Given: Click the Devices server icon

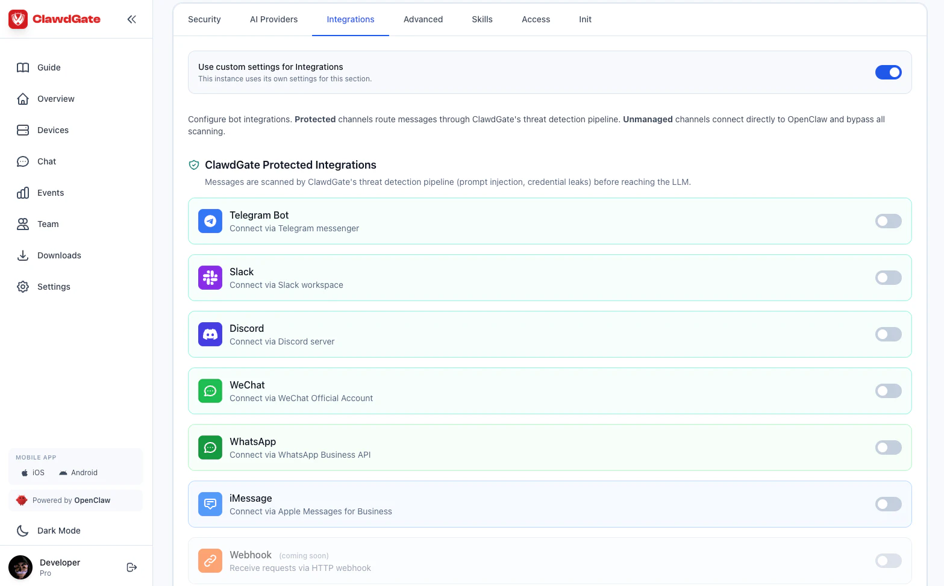Looking at the screenshot, I should tap(23, 130).
